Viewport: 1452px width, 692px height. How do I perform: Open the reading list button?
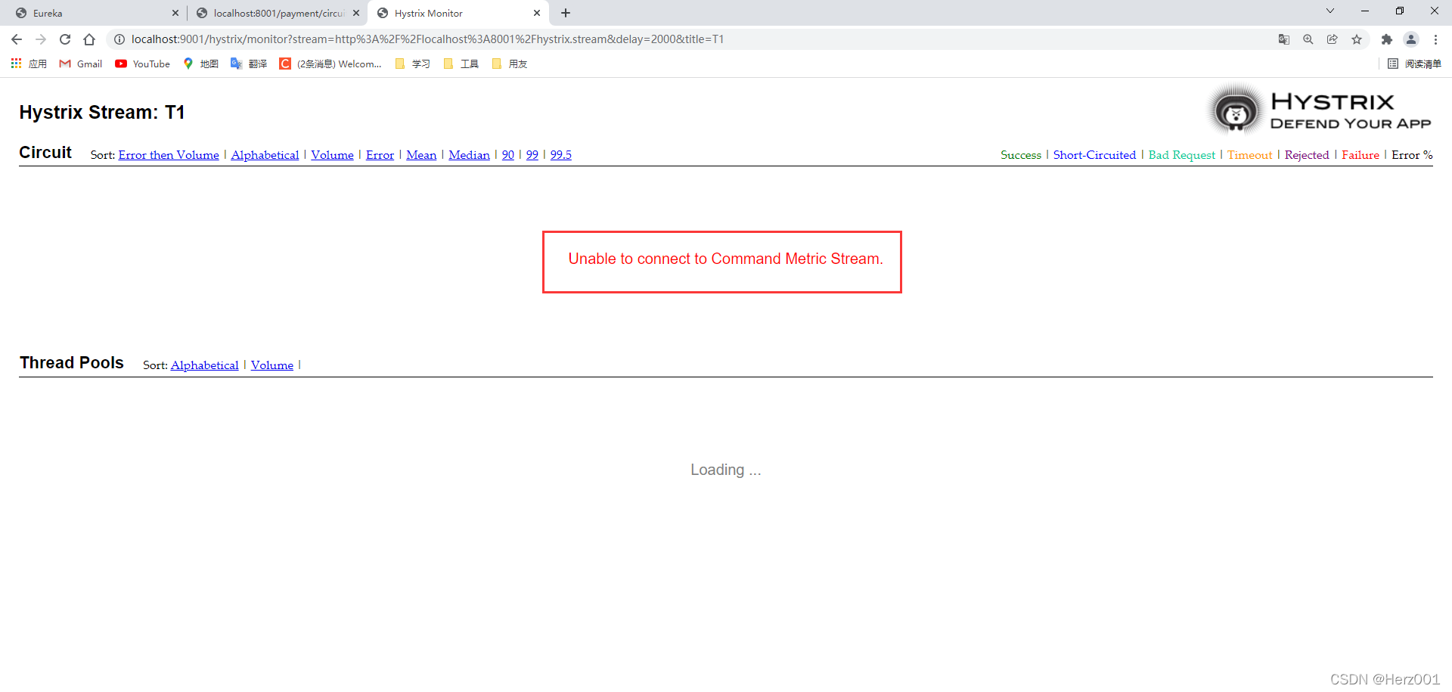click(x=1414, y=64)
